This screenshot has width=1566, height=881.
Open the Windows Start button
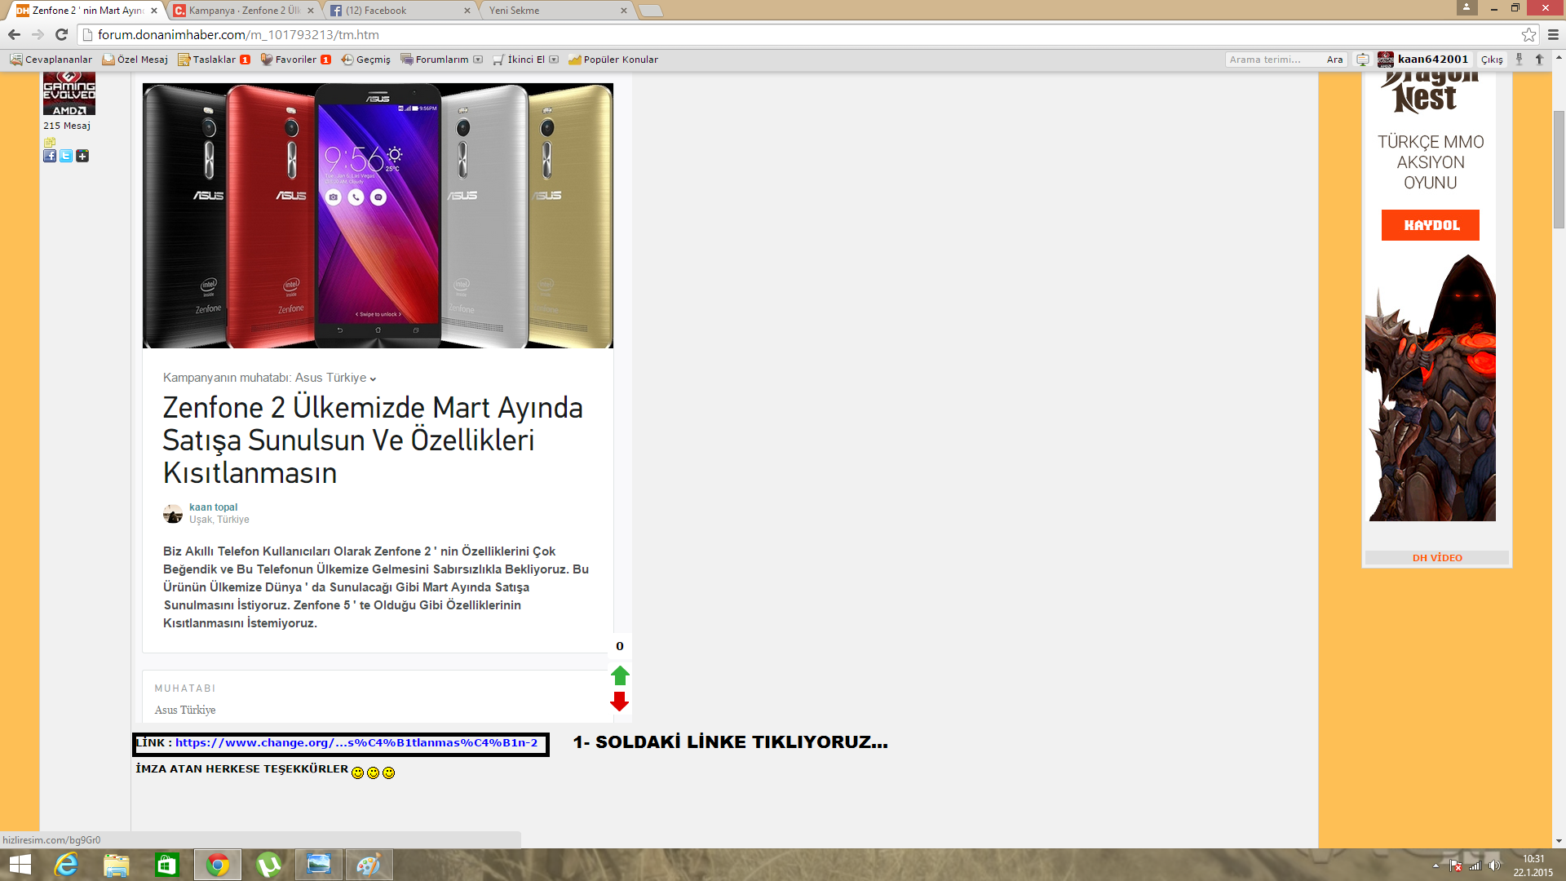(20, 865)
